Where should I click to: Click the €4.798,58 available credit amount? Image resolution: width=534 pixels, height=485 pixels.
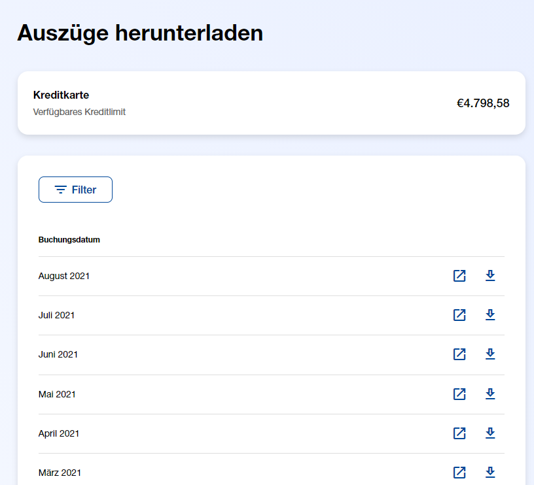pyautogui.click(x=483, y=103)
